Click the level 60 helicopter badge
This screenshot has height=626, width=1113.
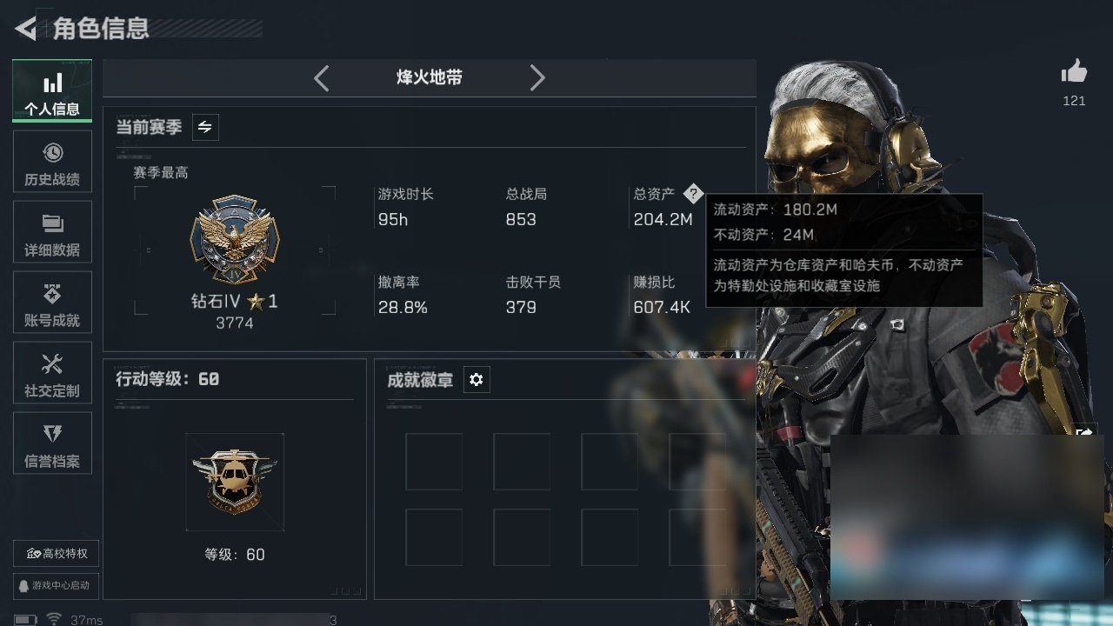point(235,481)
